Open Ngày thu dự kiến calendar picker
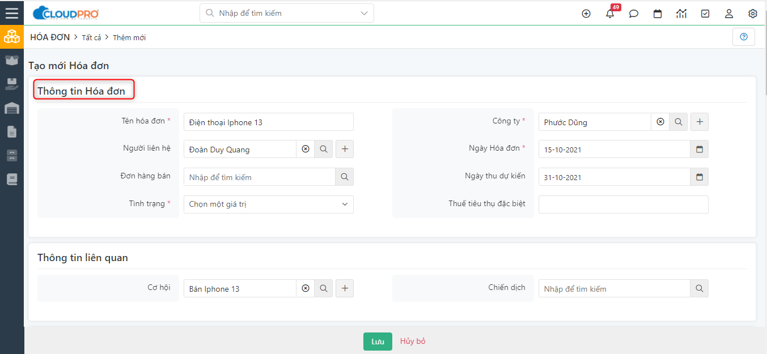 [700, 177]
